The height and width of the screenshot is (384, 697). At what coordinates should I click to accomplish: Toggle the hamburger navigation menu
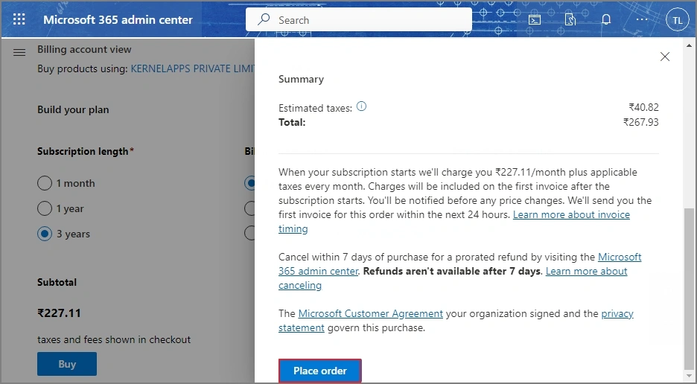point(19,53)
